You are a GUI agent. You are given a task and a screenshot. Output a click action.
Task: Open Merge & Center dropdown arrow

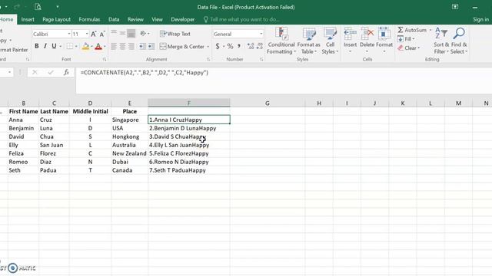208,47
